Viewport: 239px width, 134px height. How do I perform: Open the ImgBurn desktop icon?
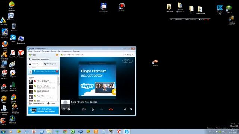pos(13,74)
